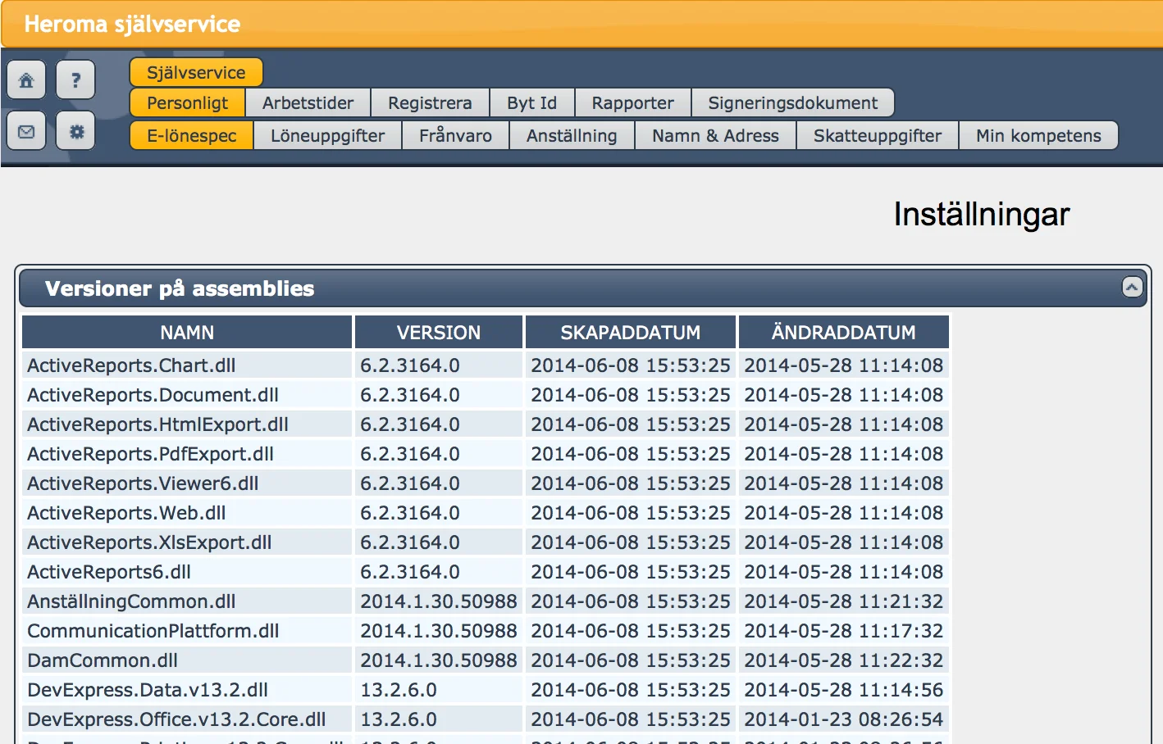Select the Signeringsdokument tab

[x=792, y=103]
